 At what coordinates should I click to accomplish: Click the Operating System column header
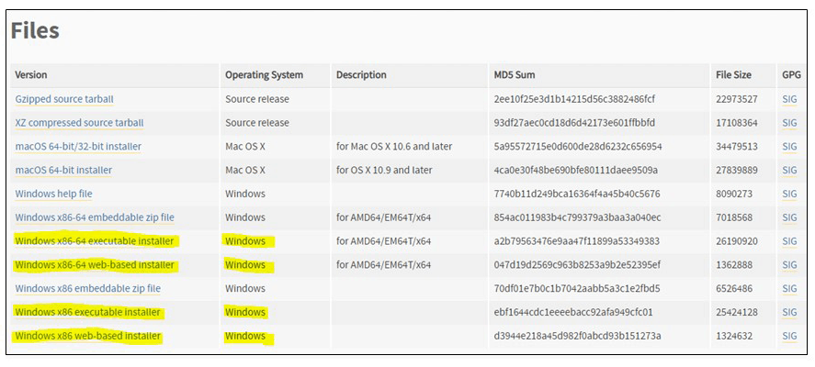[264, 75]
